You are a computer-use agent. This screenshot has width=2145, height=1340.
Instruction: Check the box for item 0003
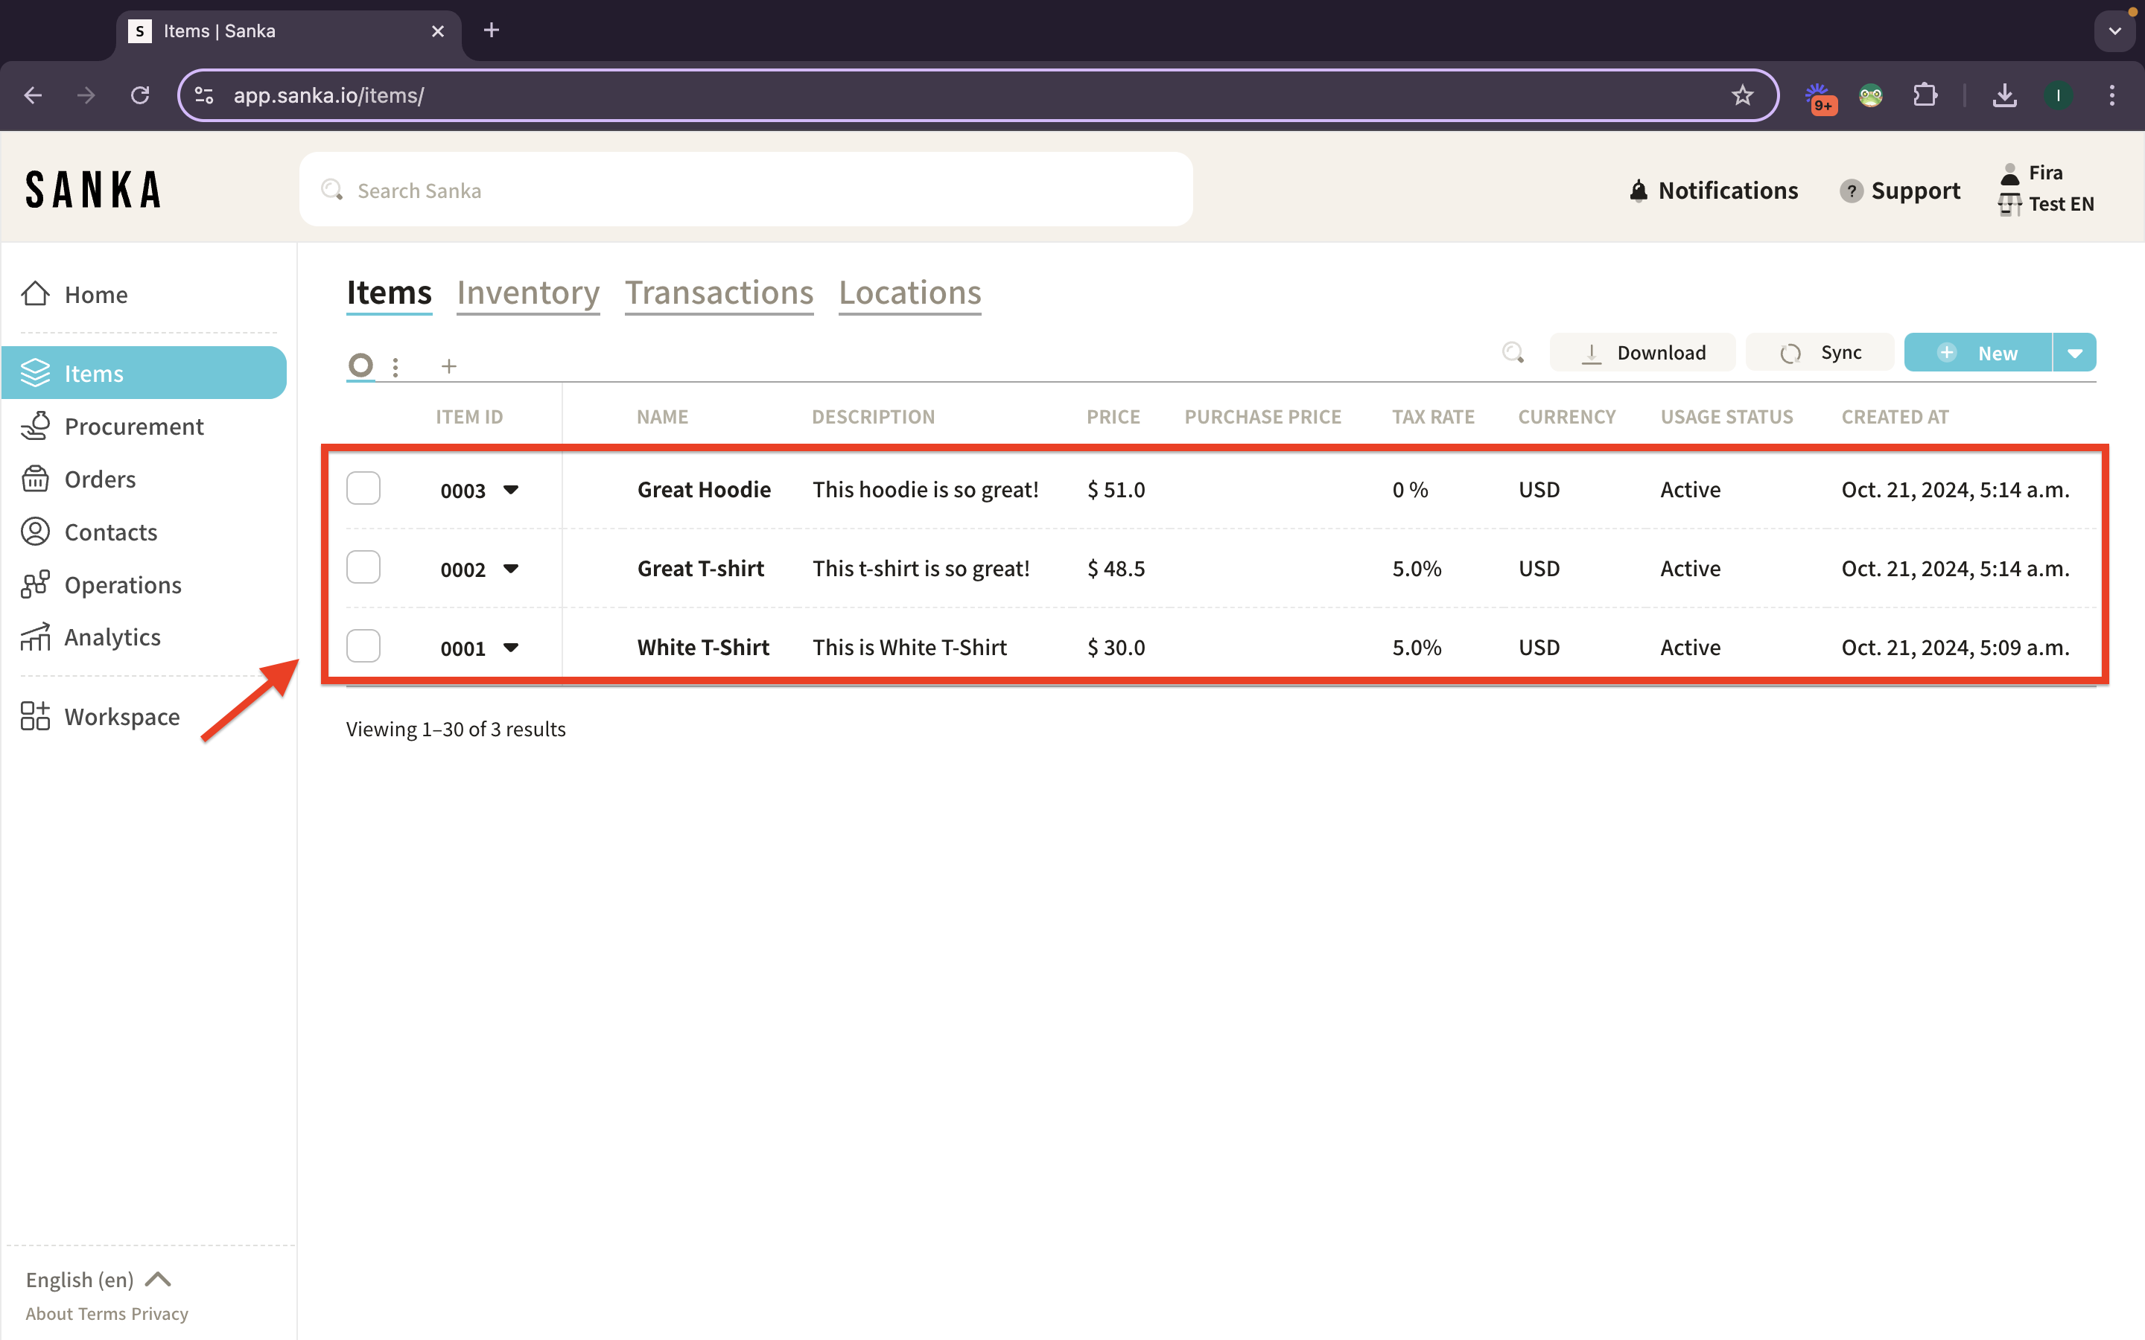click(363, 488)
